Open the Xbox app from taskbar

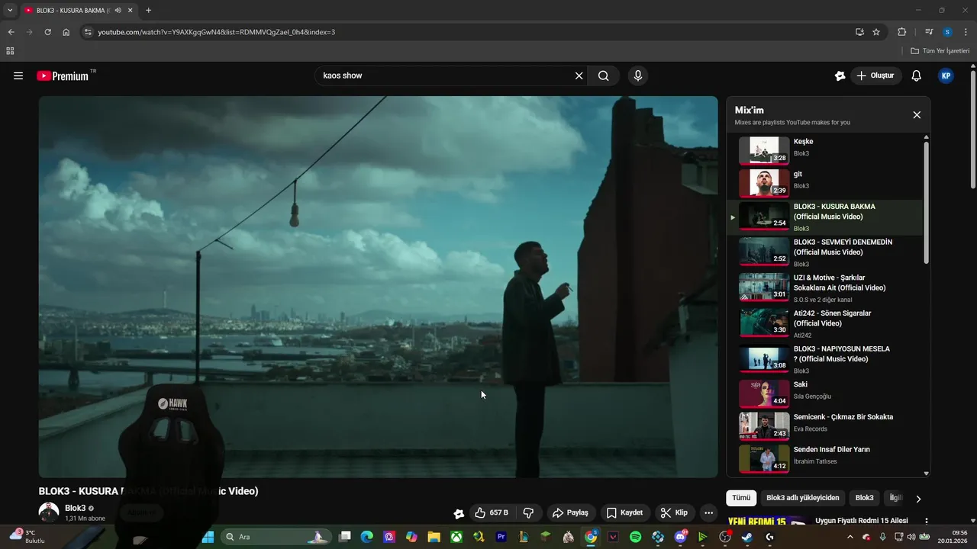click(x=456, y=537)
